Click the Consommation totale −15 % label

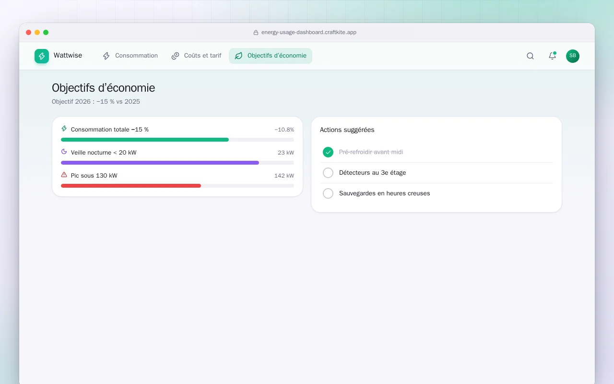pyautogui.click(x=110, y=130)
